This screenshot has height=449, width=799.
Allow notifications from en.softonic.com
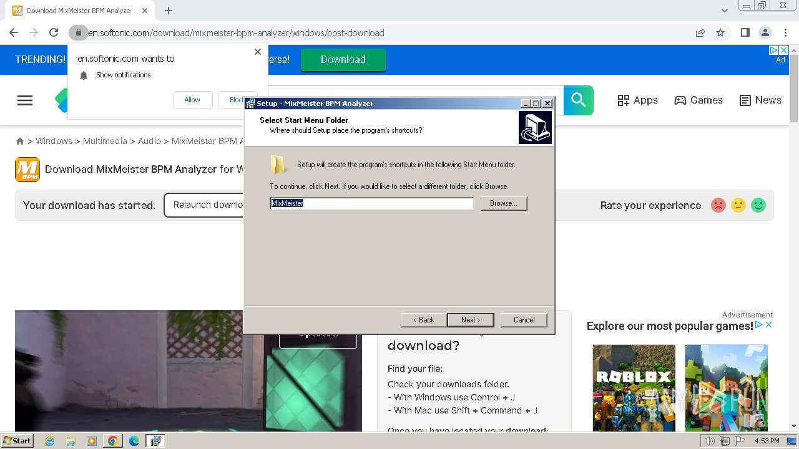192,100
